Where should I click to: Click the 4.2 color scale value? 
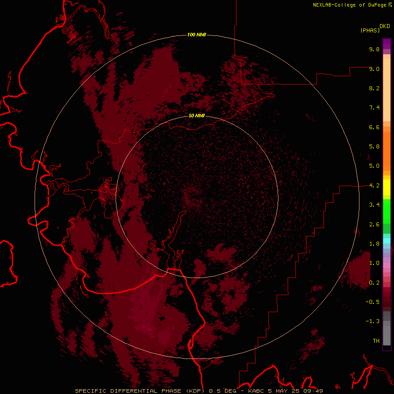[x=374, y=186]
